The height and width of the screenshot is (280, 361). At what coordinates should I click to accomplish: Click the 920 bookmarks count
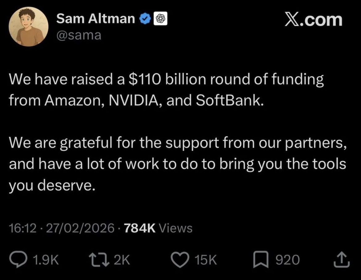[x=287, y=260]
